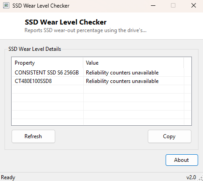
Task: Copy the wear level details
Action: (170, 136)
